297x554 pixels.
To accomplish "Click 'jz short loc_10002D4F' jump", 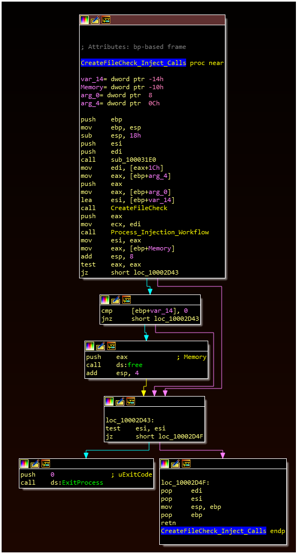I will 154,437.
